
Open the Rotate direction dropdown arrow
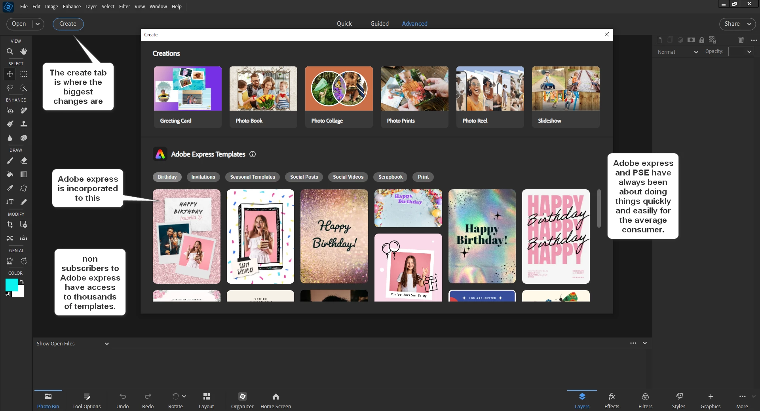[x=184, y=396]
